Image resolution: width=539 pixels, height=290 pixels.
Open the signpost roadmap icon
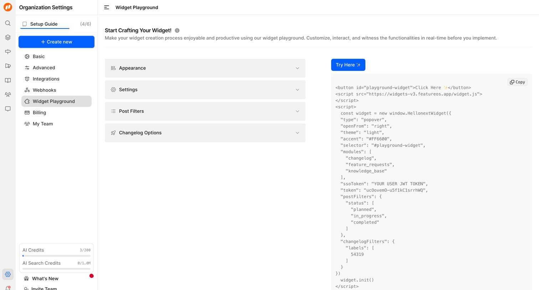point(8,52)
